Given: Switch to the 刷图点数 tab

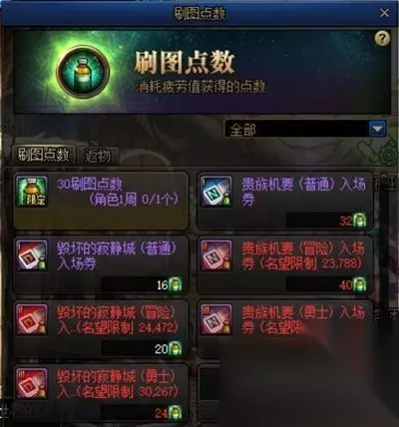Looking at the screenshot, I should 44,155.
